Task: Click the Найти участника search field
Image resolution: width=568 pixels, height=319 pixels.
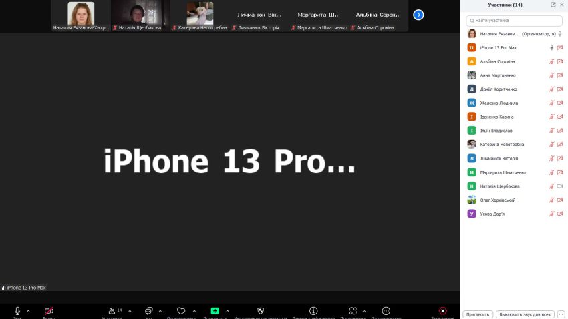Action: 514,21
